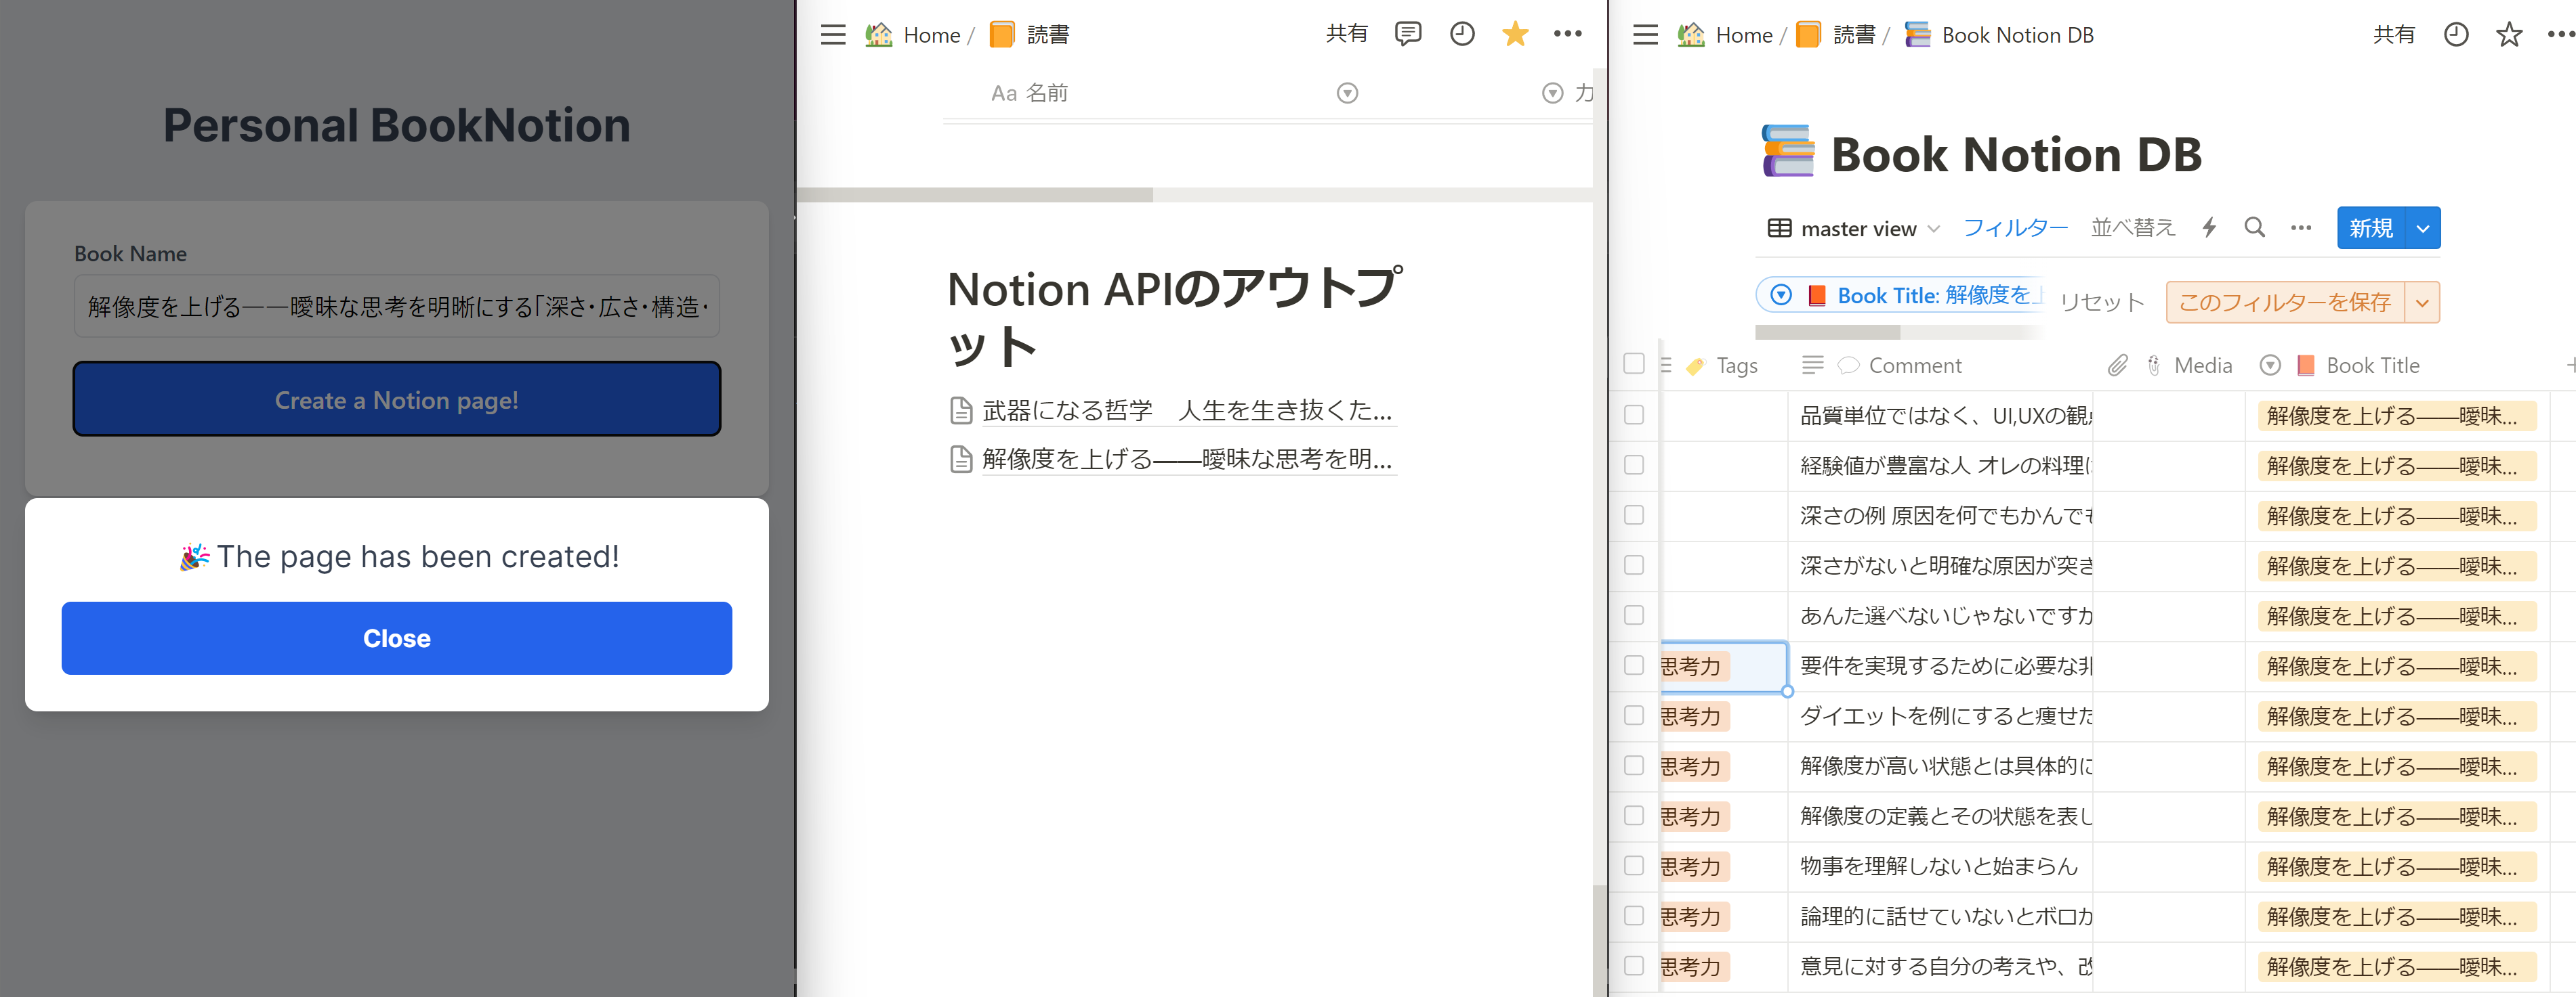Screen dimensions: 2576x997
Task: Open page history clock in middle pane
Action: tap(1461, 35)
